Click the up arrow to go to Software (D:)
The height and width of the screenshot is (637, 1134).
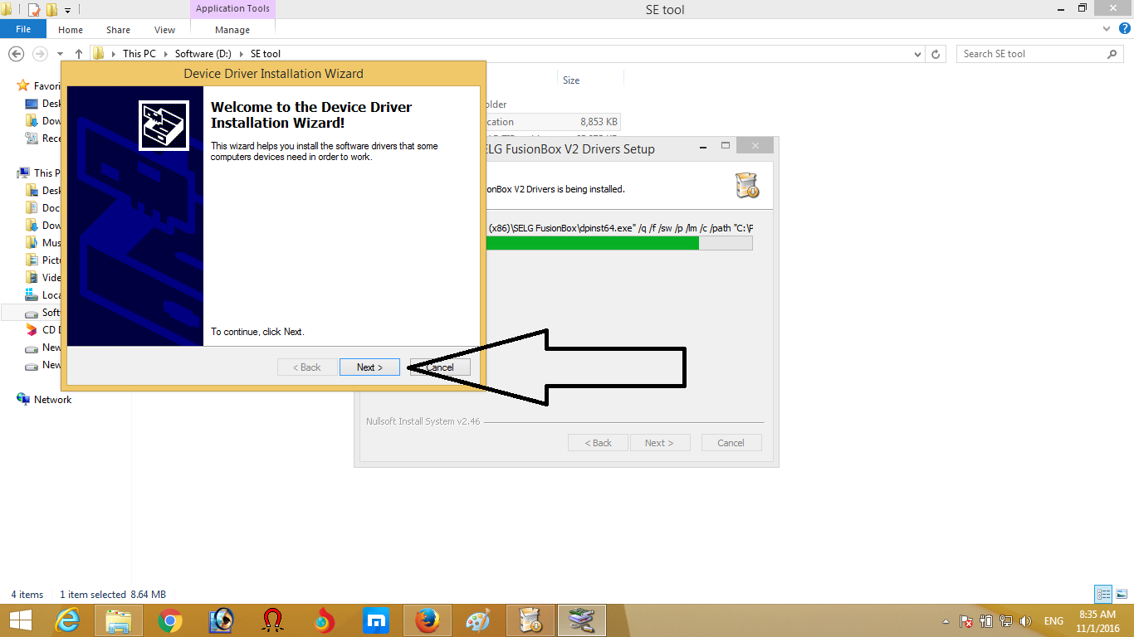pos(78,53)
